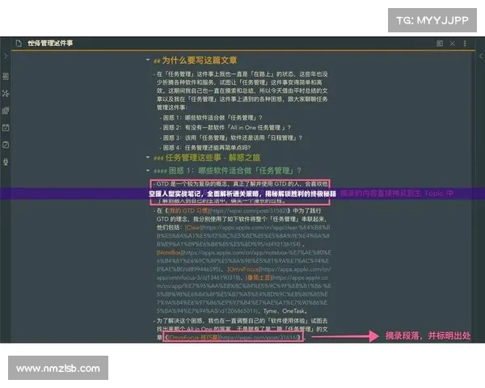485x388 pixels.
Task: Click the heading text 任务管理这些事 - 解惑之旅
Action: click(x=213, y=158)
